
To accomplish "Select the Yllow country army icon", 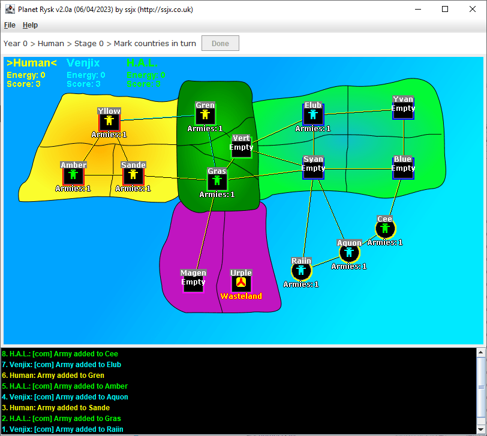I will click(x=109, y=121).
